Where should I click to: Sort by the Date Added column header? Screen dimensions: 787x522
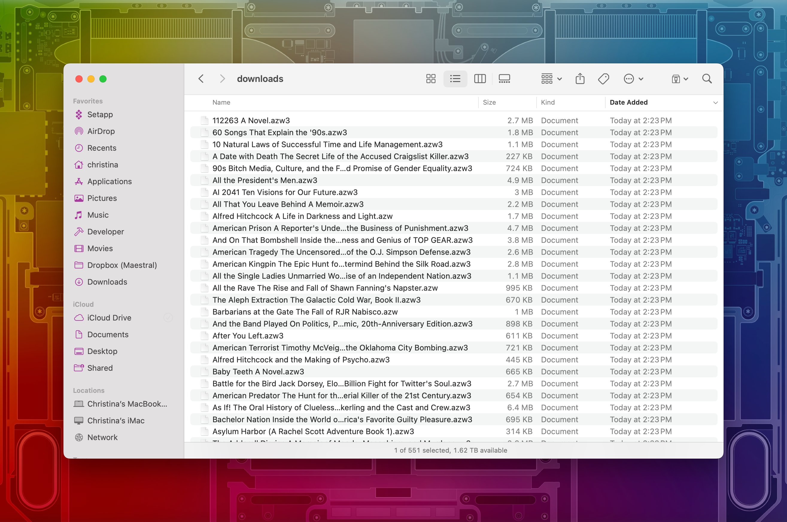(628, 103)
